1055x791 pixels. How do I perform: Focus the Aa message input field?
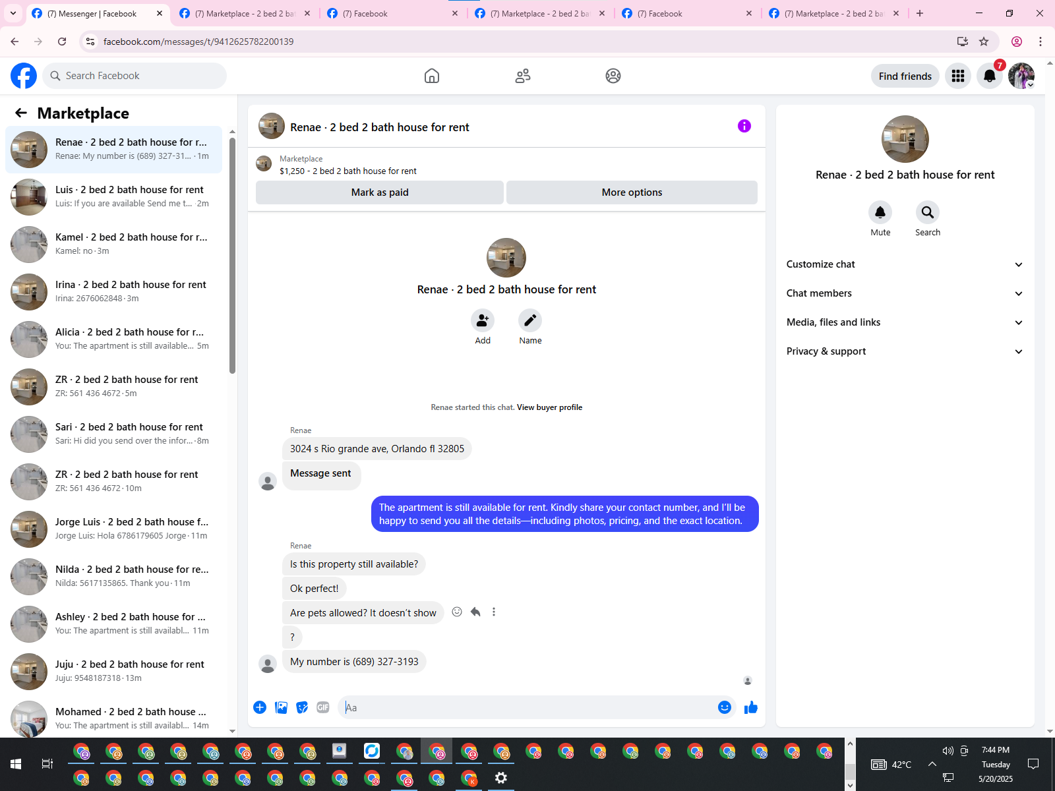[527, 707]
